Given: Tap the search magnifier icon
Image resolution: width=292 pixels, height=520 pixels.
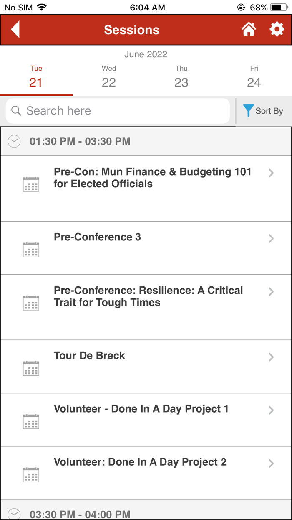Looking at the screenshot, I should tap(16, 111).
